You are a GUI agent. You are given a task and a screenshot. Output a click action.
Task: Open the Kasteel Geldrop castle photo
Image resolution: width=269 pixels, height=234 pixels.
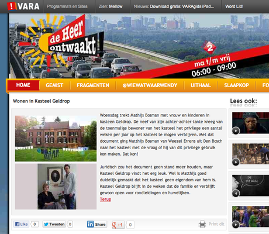[x=56, y=139]
